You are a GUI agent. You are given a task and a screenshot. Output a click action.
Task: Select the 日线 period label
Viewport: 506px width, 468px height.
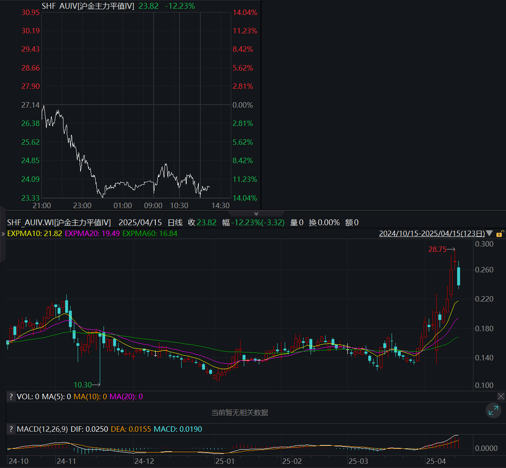tap(175, 223)
